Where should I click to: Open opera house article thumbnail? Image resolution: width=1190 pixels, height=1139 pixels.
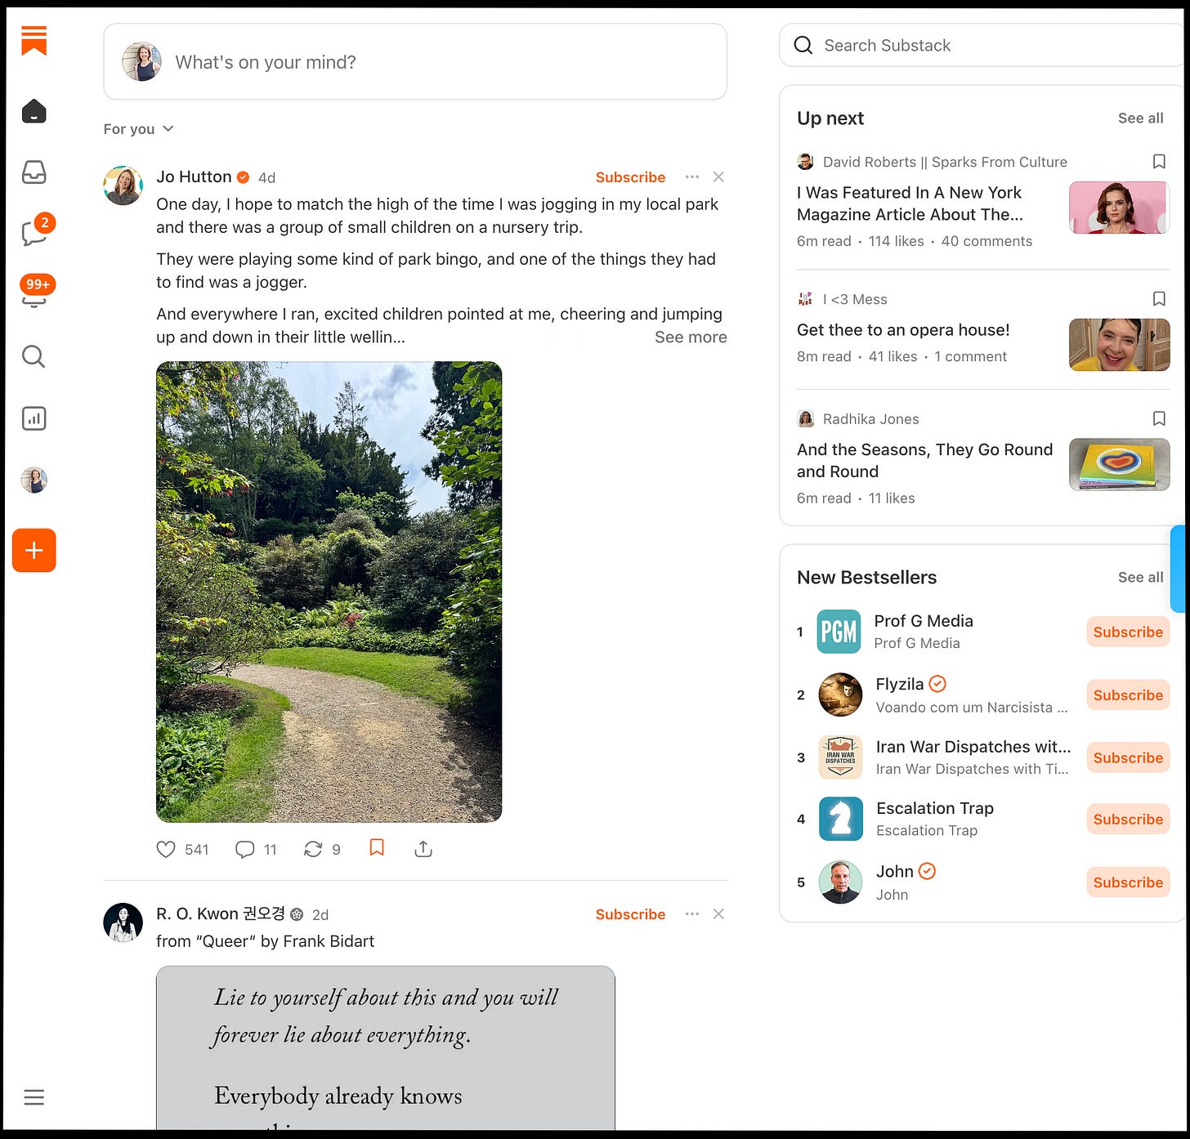click(x=1119, y=345)
